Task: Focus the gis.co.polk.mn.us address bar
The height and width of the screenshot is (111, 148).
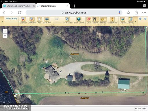Action: pos(74,12)
